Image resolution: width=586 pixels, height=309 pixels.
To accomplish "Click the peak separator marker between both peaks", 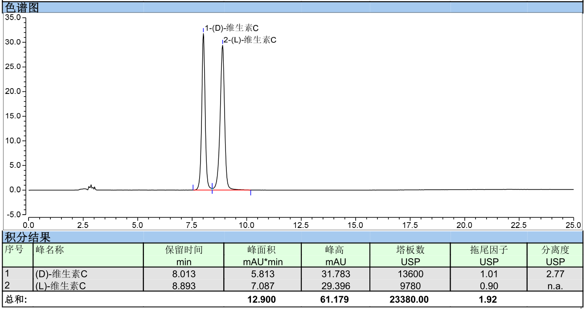I will coord(212,189).
